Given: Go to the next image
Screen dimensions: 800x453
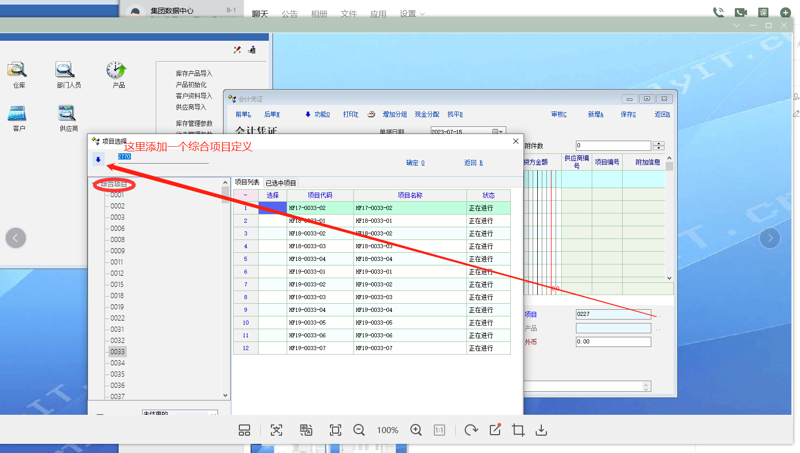Looking at the screenshot, I should 770,238.
